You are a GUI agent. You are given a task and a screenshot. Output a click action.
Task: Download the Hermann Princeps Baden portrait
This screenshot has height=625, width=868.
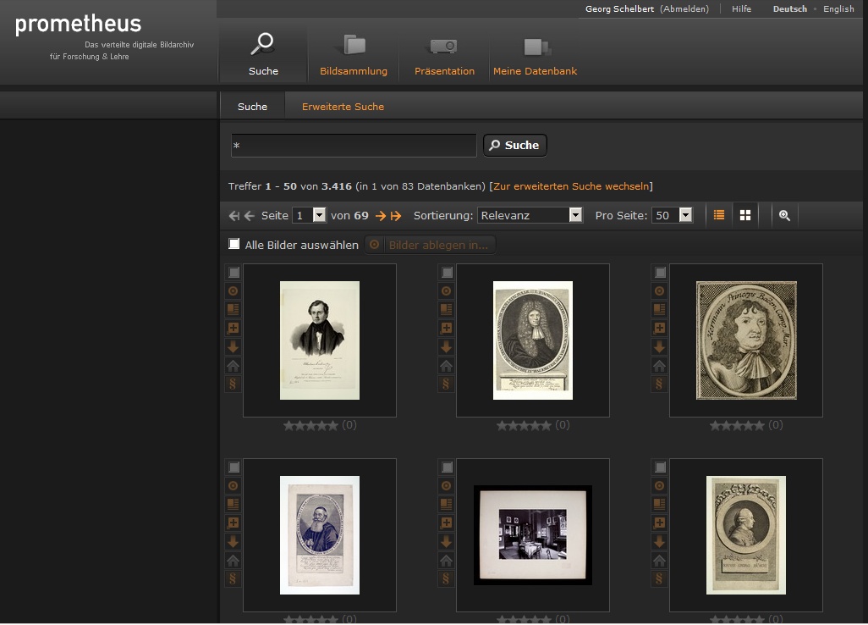click(x=659, y=347)
